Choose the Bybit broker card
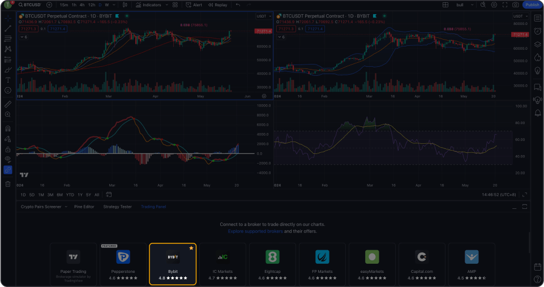The image size is (544, 287). coord(173,264)
